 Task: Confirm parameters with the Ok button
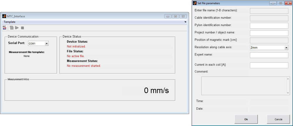click(x=246, y=119)
